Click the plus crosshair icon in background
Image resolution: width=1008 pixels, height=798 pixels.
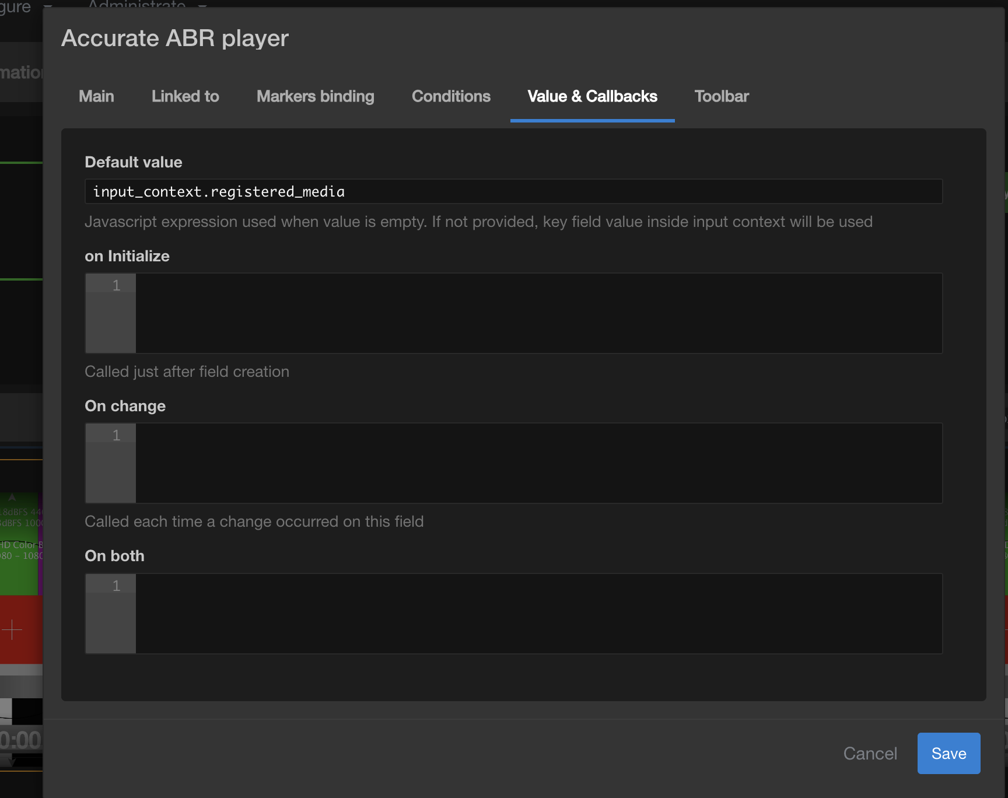click(x=12, y=630)
